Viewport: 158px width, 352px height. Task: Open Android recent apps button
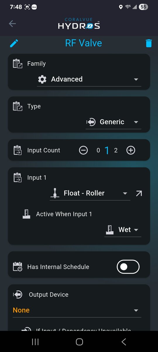pyautogui.click(x=35, y=342)
